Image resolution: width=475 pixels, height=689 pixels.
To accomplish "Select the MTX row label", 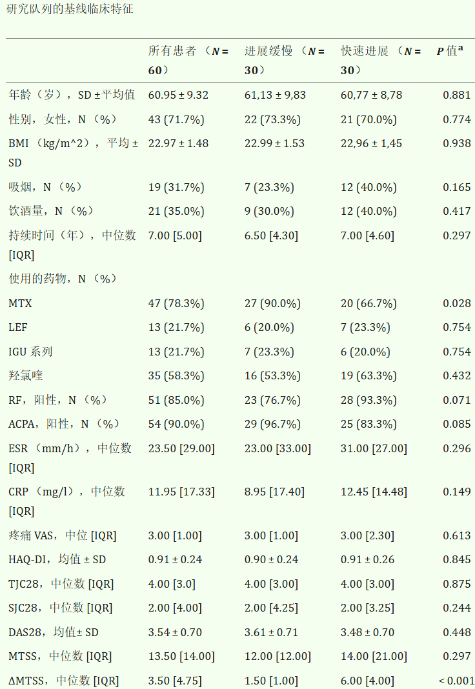I will [20, 304].
